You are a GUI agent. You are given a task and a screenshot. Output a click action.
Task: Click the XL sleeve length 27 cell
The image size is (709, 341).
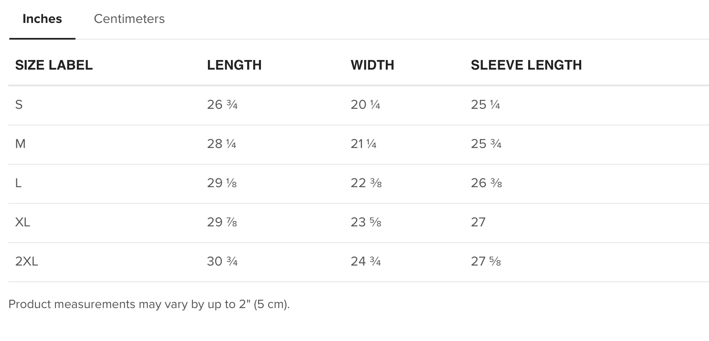[x=478, y=222]
